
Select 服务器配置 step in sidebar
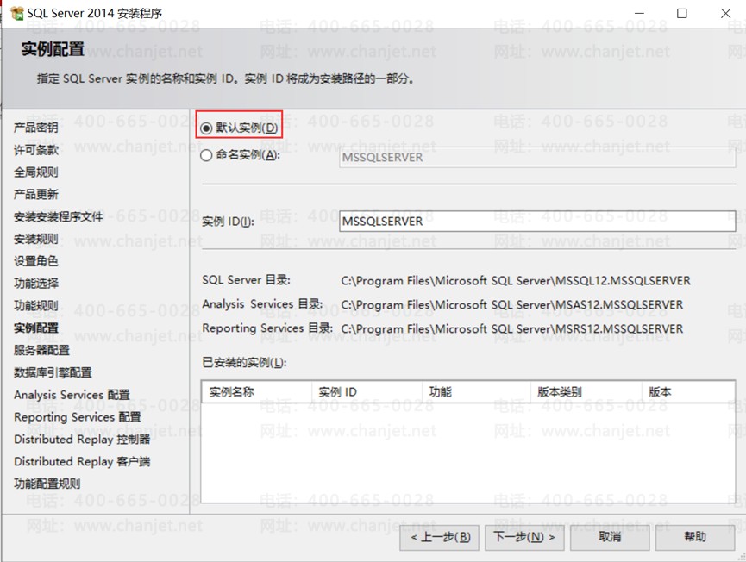41,351
